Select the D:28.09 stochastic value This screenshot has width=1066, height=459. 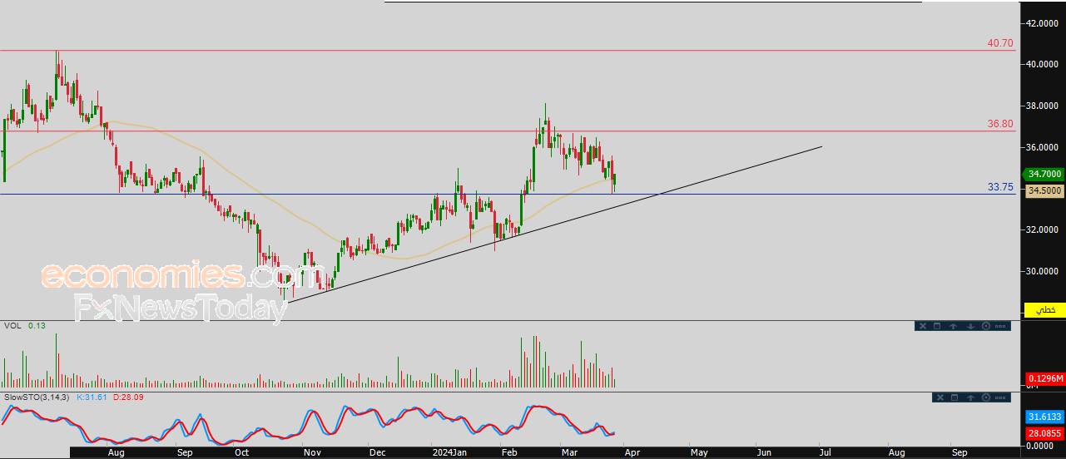129,397
